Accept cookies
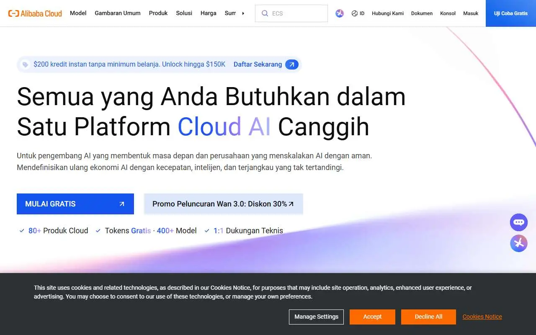The image size is (536, 335). click(x=372, y=317)
